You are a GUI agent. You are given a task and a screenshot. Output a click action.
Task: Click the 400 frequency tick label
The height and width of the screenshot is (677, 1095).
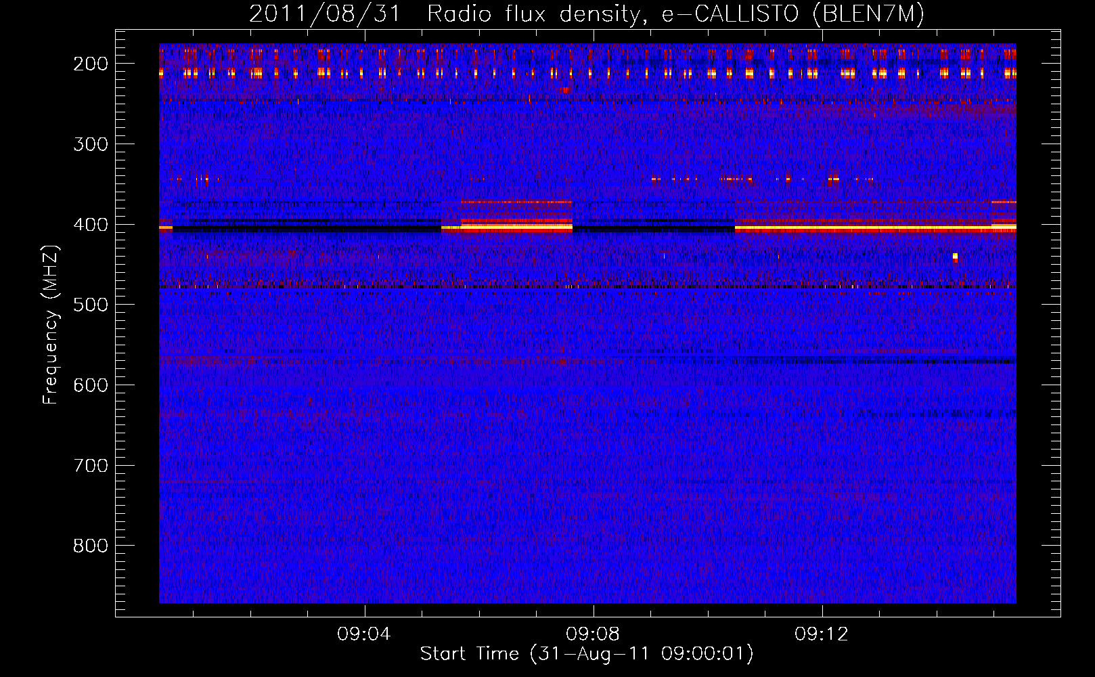click(x=90, y=225)
